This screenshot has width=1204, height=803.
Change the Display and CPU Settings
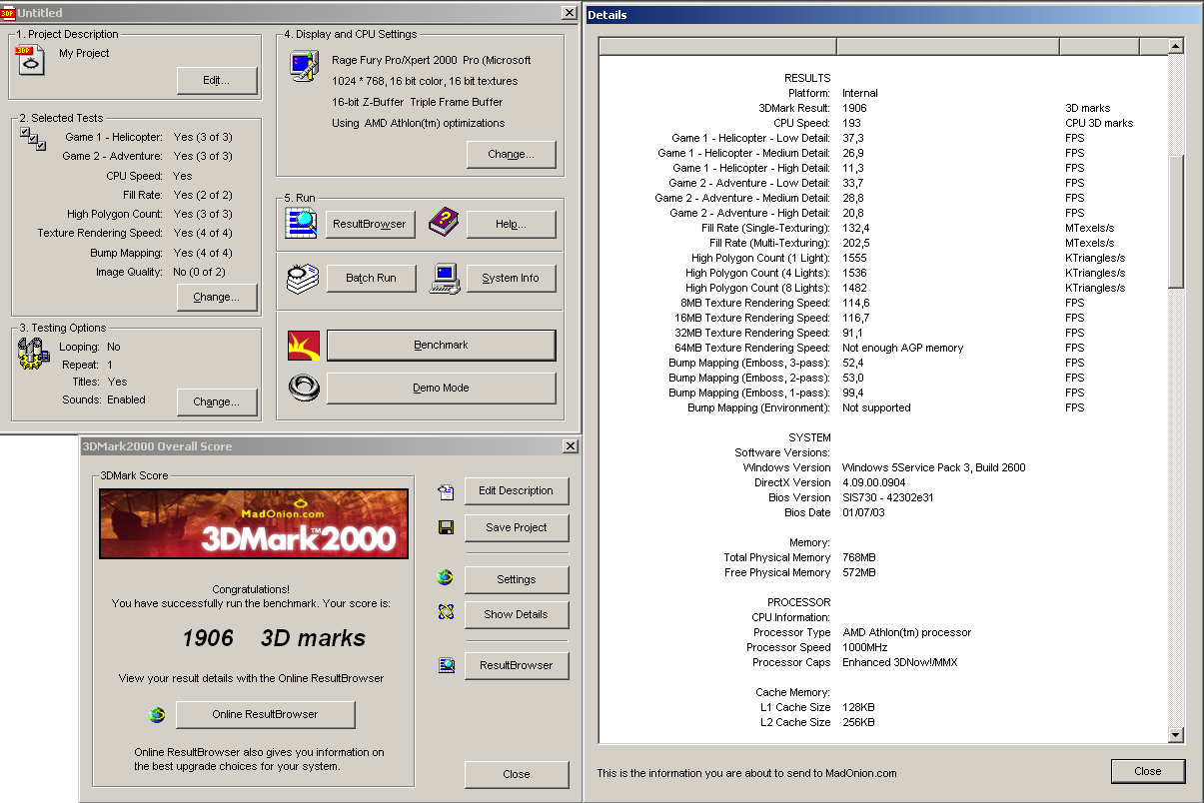coord(511,155)
